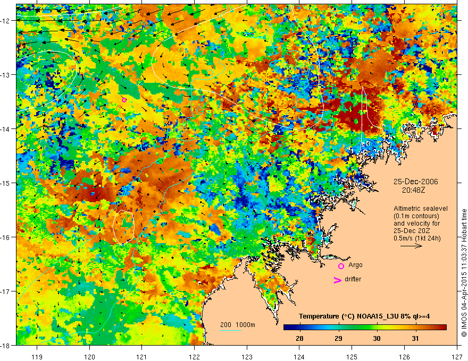Click the '(0.1m contours)' legend text
The image size is (468, 361).
(416, 216)
